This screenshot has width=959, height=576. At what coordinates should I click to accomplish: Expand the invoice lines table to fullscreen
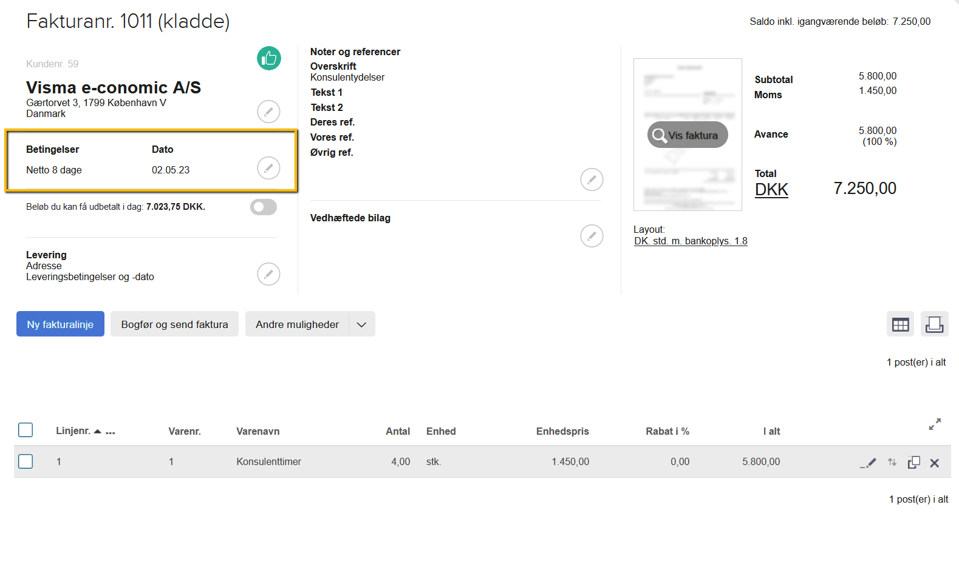[935, 424]
